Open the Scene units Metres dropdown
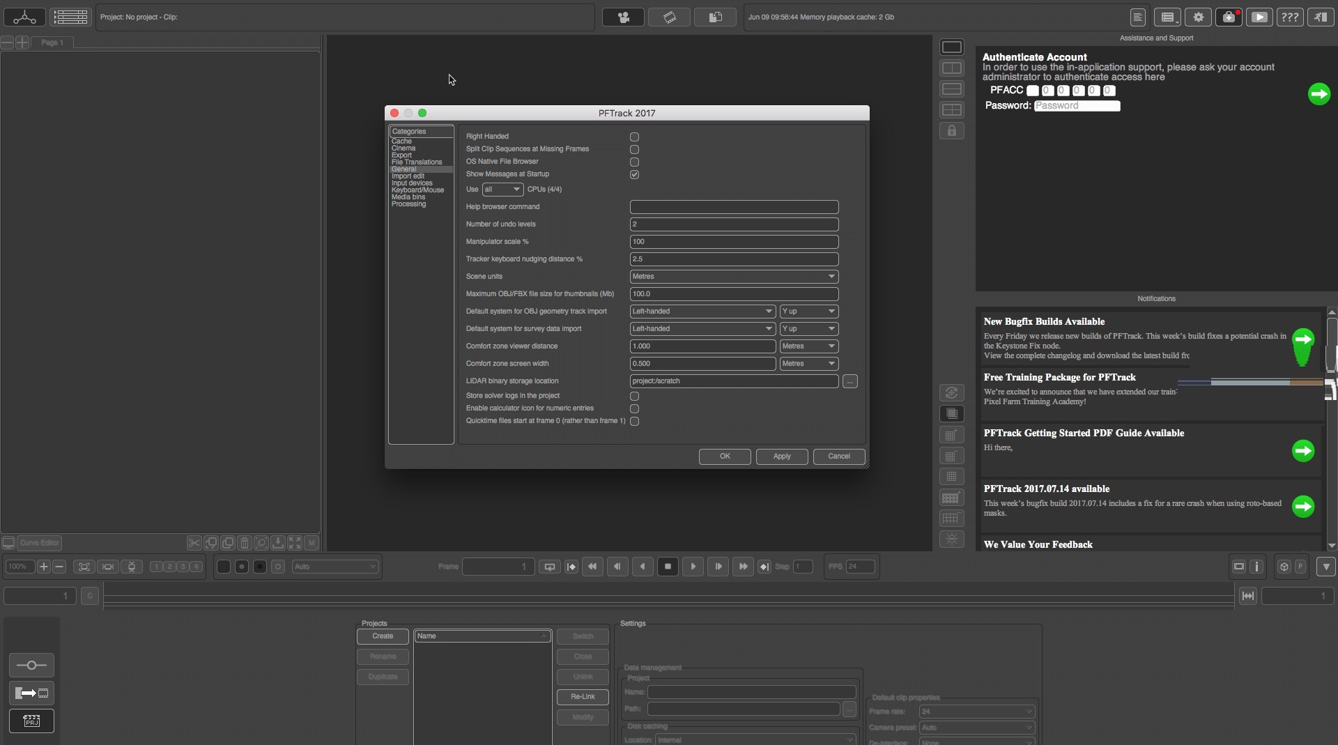The height and width of the screenshot is (745, 1338). [734, 277]
